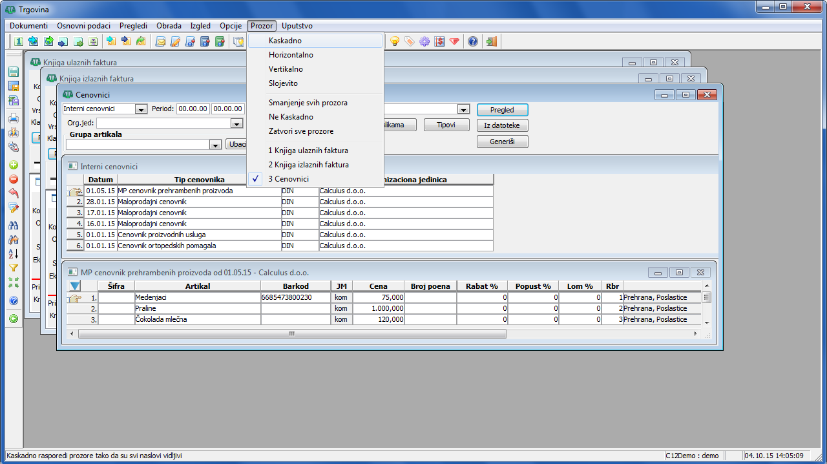The width and height of the screenshot is (827, 464).
Task: Click the help question mark toolbar icon
Action: tap(473, 41)
